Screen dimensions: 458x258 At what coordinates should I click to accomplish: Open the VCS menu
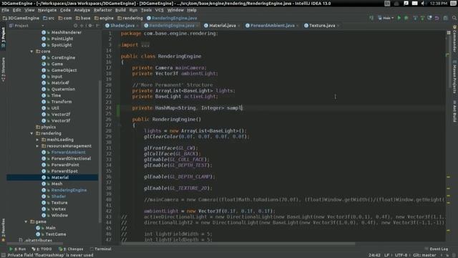(x=159, y=10)
